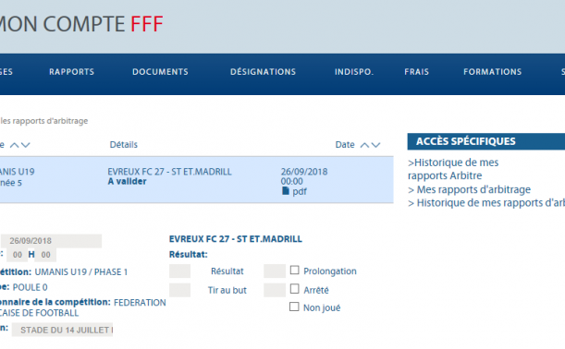Sort Date column descending with down arrow
This screenshot has height=349, width=565.
tap(375, 145)
